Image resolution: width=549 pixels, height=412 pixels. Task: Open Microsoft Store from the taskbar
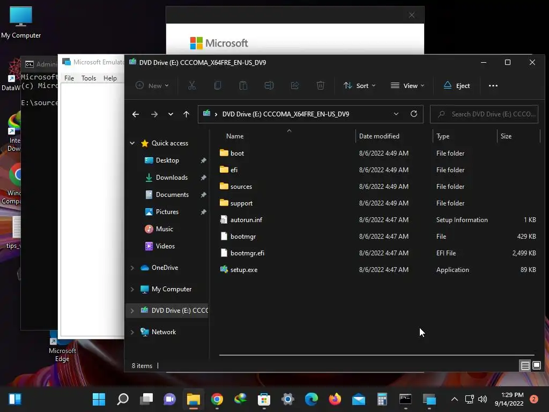pos(264,399)
